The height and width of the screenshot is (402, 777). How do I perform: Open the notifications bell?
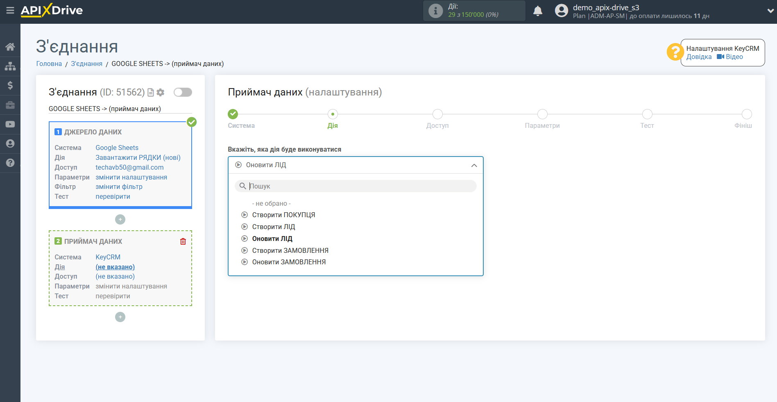pos(538,11)
